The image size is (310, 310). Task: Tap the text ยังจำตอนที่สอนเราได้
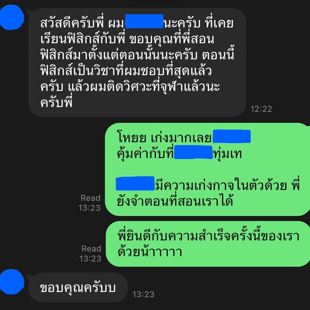coord(175,201)
